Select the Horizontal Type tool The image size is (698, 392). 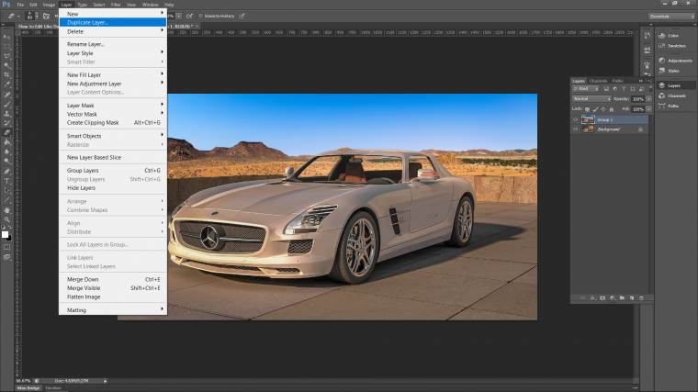coord(6,181)
